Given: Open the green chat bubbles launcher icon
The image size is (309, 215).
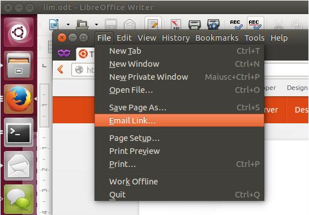Looking at the screenshot, I should [x=19, y=199].
